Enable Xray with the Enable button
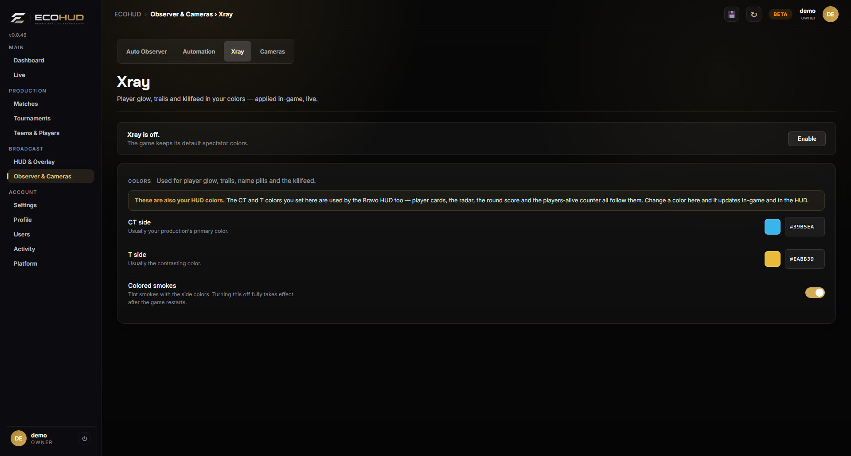The height and width of the screenshot is (456, 851). click(807, 139)
